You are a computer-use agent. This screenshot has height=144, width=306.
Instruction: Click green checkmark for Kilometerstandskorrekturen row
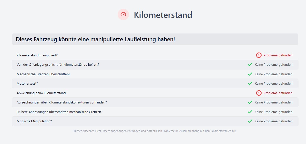tap(250, 102)
